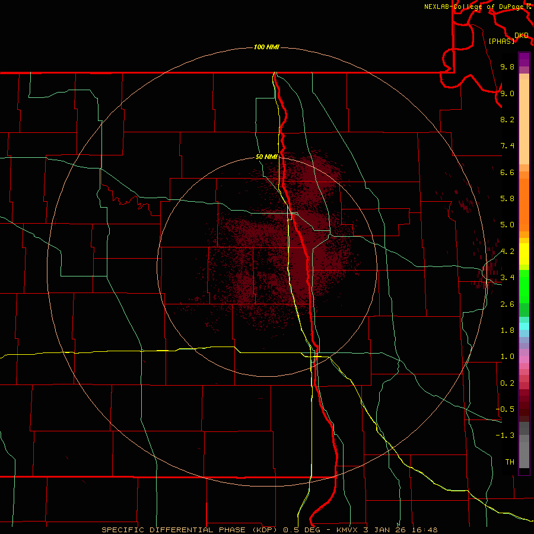Click the 100 NMI range ring label
Screen dimensions: 534x534
pyautogui.click(x=266, y=47)
